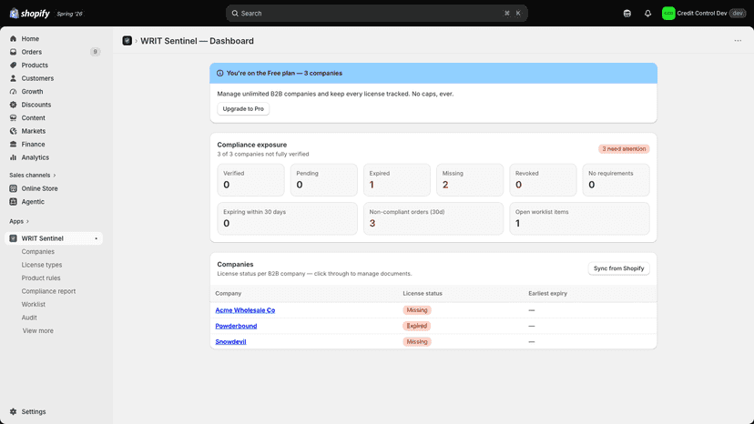754x424 pixels.
Task: Click Open worklist items card
Action: (579, 218)
